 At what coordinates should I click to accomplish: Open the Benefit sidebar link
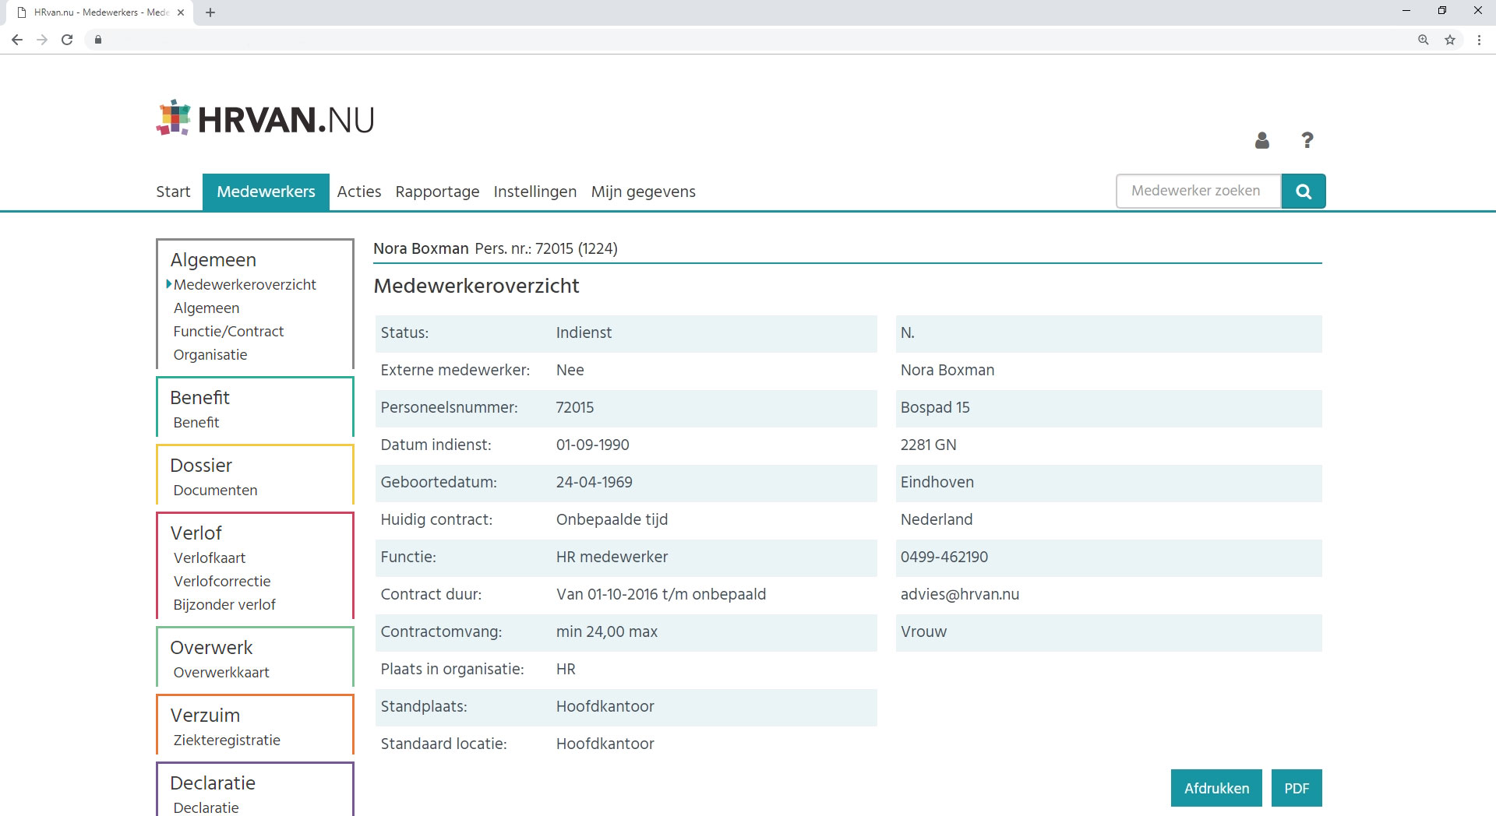click(196, 423)
